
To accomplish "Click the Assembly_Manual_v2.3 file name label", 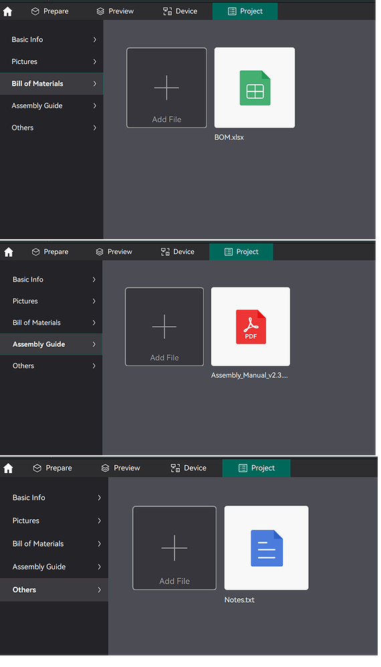I will (249, 376).
